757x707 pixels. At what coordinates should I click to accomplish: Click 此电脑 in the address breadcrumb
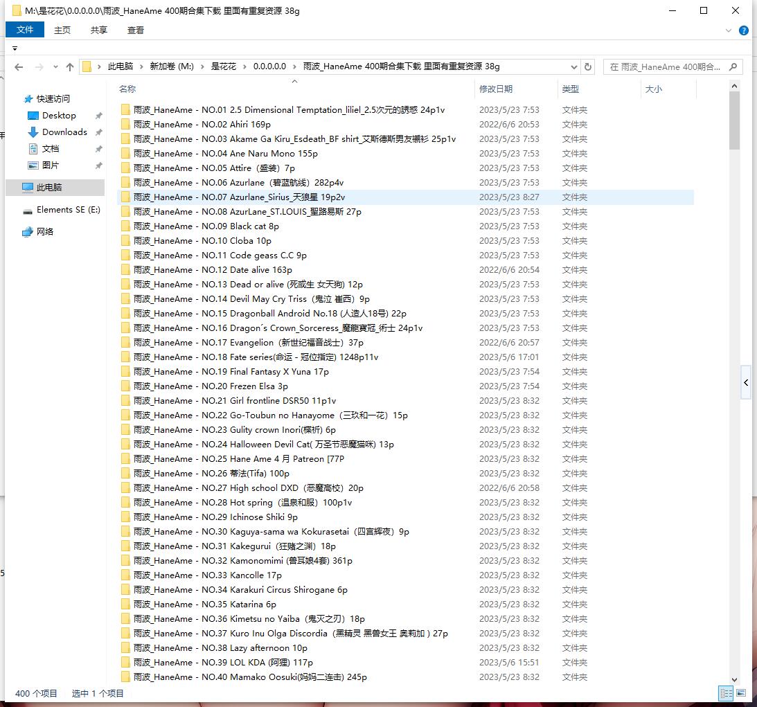click(121, 66)
